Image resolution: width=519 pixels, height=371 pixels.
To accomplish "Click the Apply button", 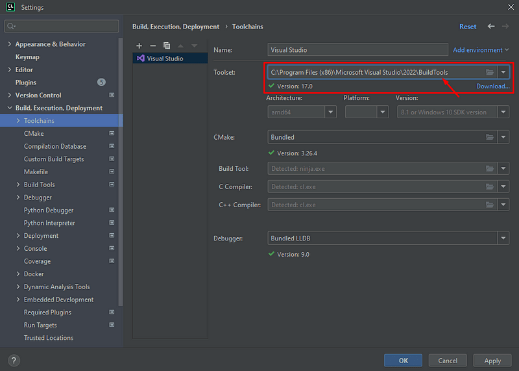I will click(x=492, y=361).
